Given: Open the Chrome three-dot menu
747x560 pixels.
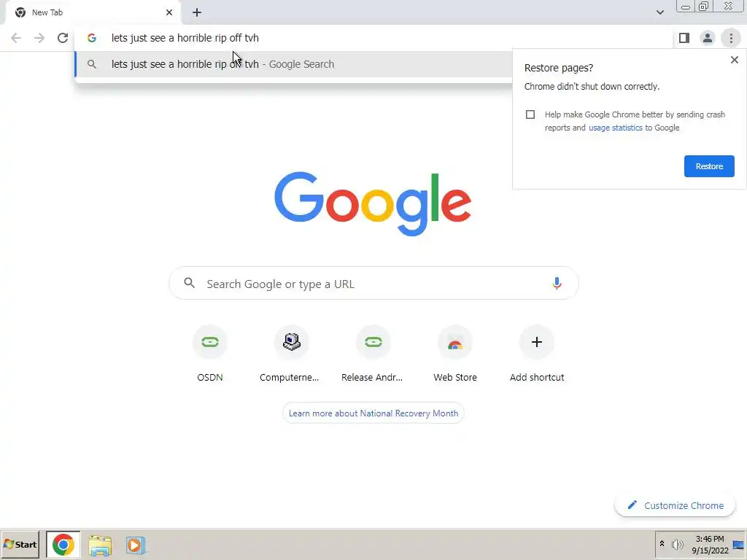Looking at the screenshot, I should (x=731, y=38).
